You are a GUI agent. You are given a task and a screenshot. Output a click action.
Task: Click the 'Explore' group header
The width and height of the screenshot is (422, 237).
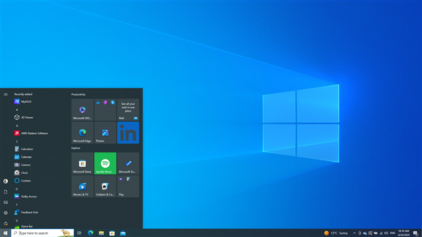tap(76, 148)
